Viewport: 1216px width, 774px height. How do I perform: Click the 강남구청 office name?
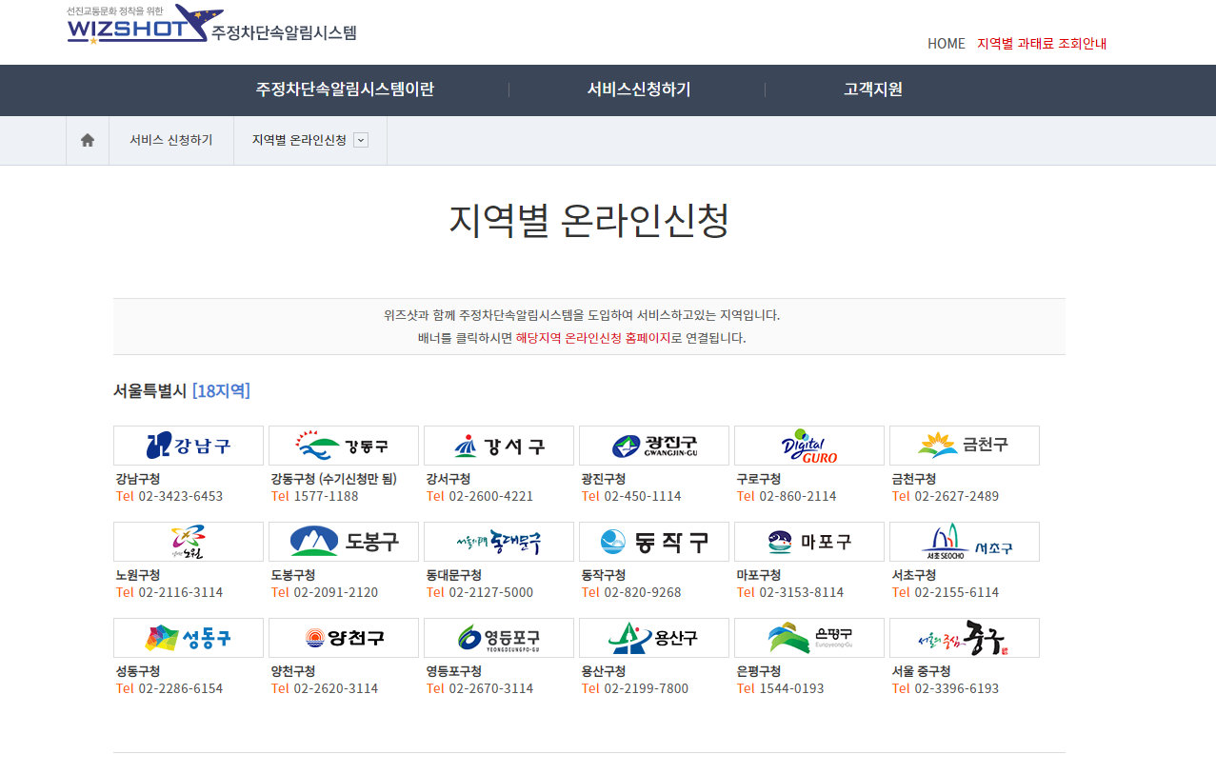(138, 479)
